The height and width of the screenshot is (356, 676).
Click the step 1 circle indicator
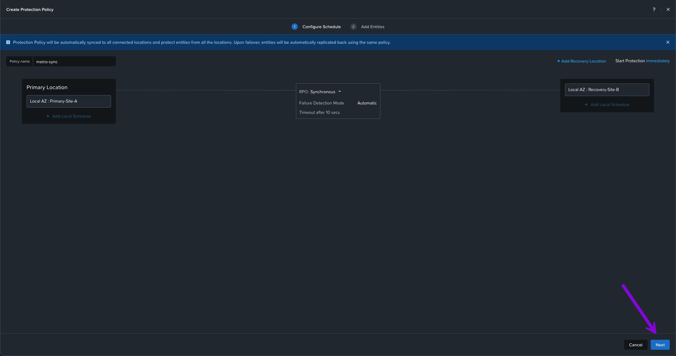click(x=294, y=27)
